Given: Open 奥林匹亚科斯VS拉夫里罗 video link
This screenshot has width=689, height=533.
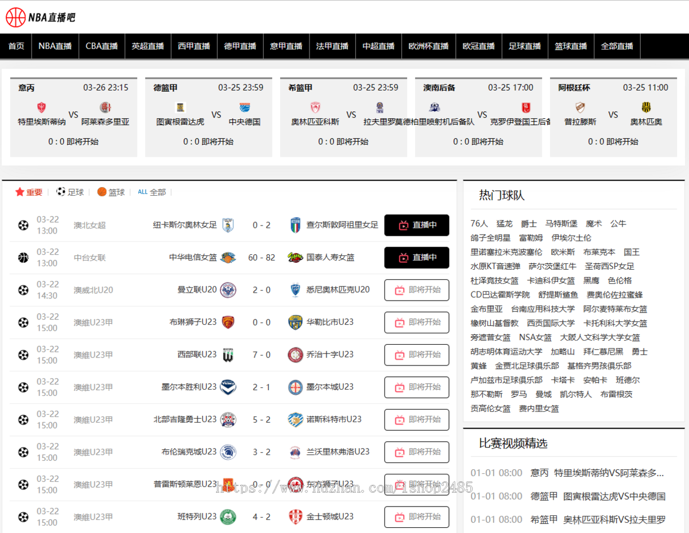Looking at the screenshot, I should (x=614, y=520).
